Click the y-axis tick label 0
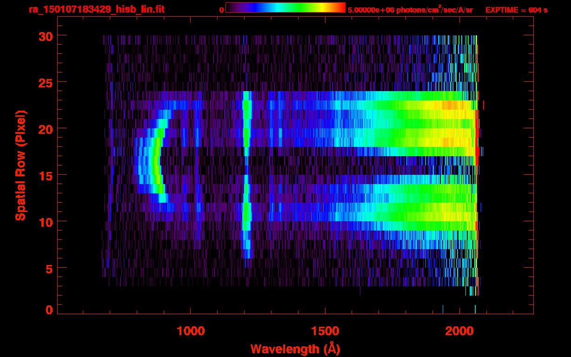Screen dimensions: 571x357 [49, 310]
